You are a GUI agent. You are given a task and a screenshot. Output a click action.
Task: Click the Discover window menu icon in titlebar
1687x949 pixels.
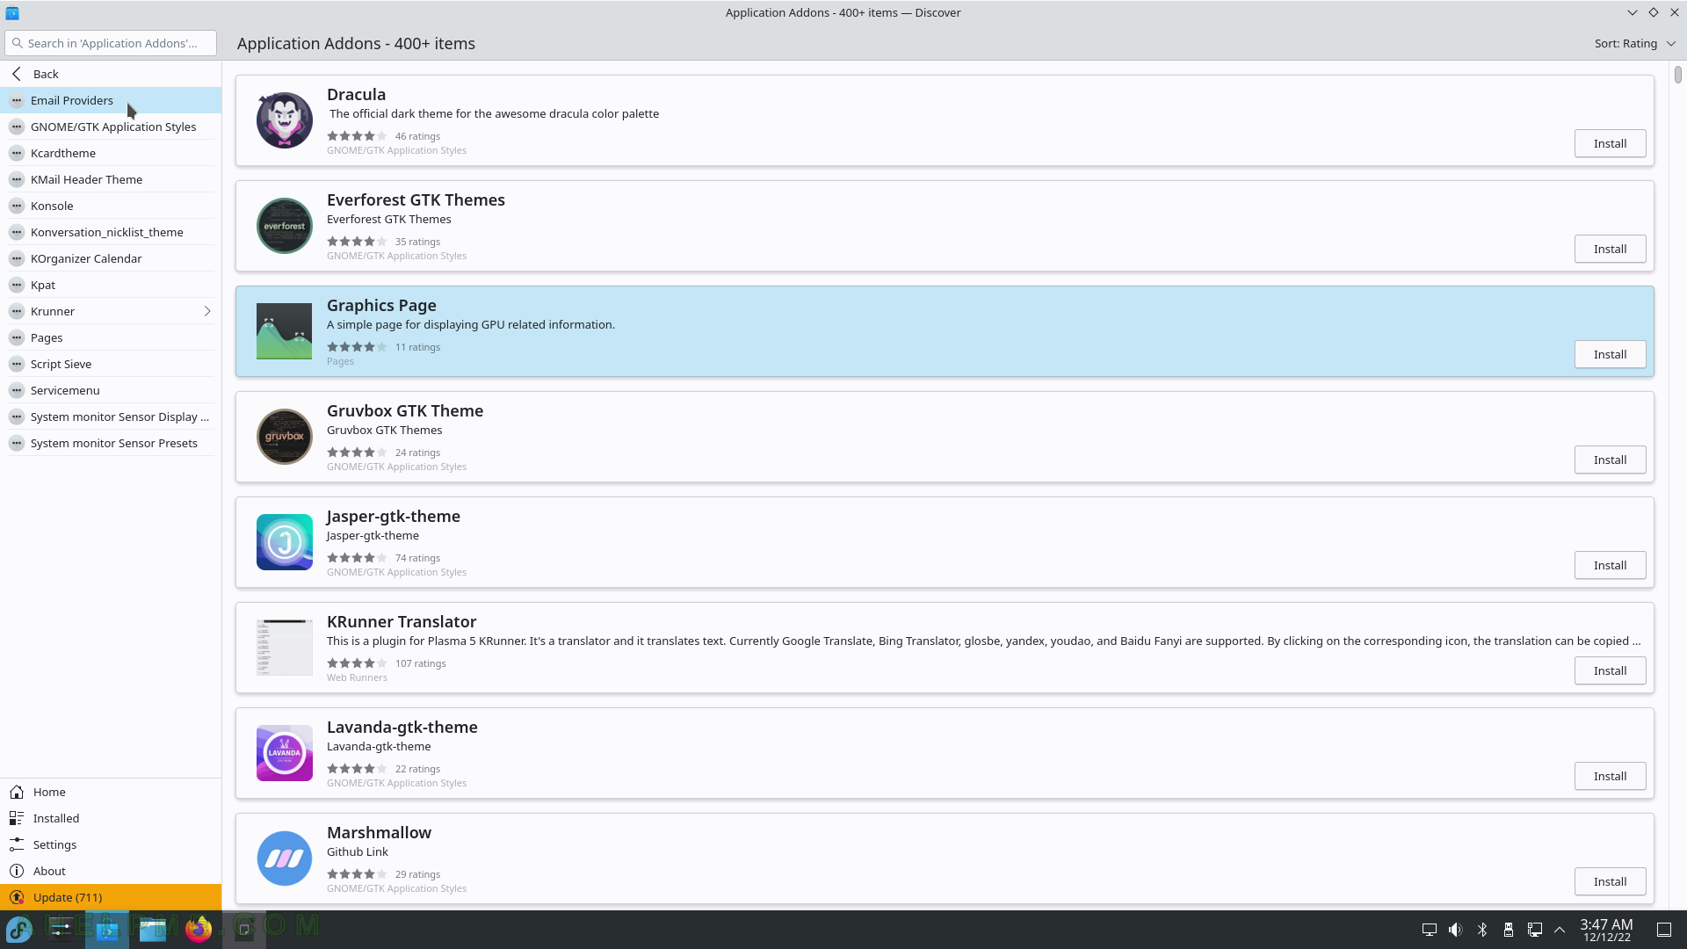pos(12,12)
